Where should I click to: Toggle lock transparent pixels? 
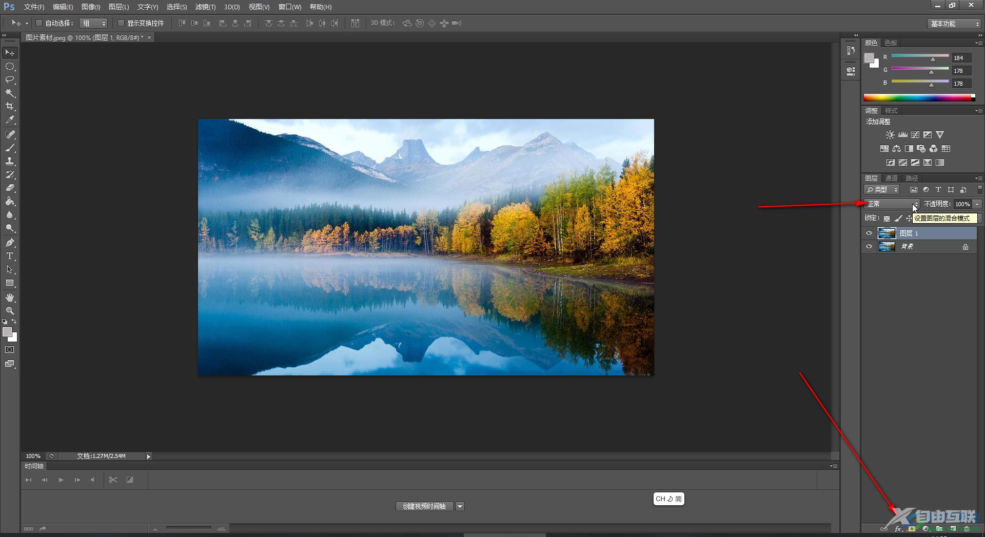887,218
